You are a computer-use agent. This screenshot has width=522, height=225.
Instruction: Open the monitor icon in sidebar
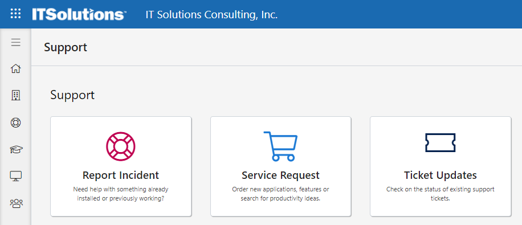coord(15,176)
